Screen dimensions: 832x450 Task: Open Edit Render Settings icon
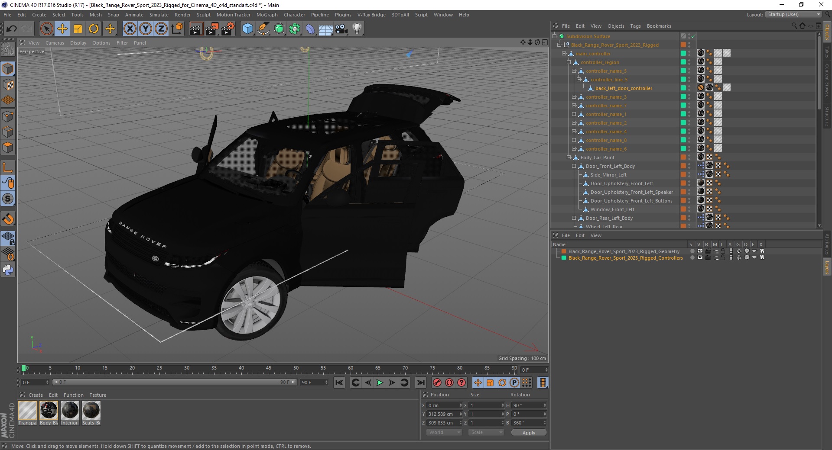(x=228, y=29)
